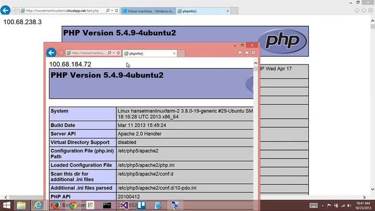375x211 pixels.
Task: Click the 'System' row label
Action: click(x=59, y=111)
